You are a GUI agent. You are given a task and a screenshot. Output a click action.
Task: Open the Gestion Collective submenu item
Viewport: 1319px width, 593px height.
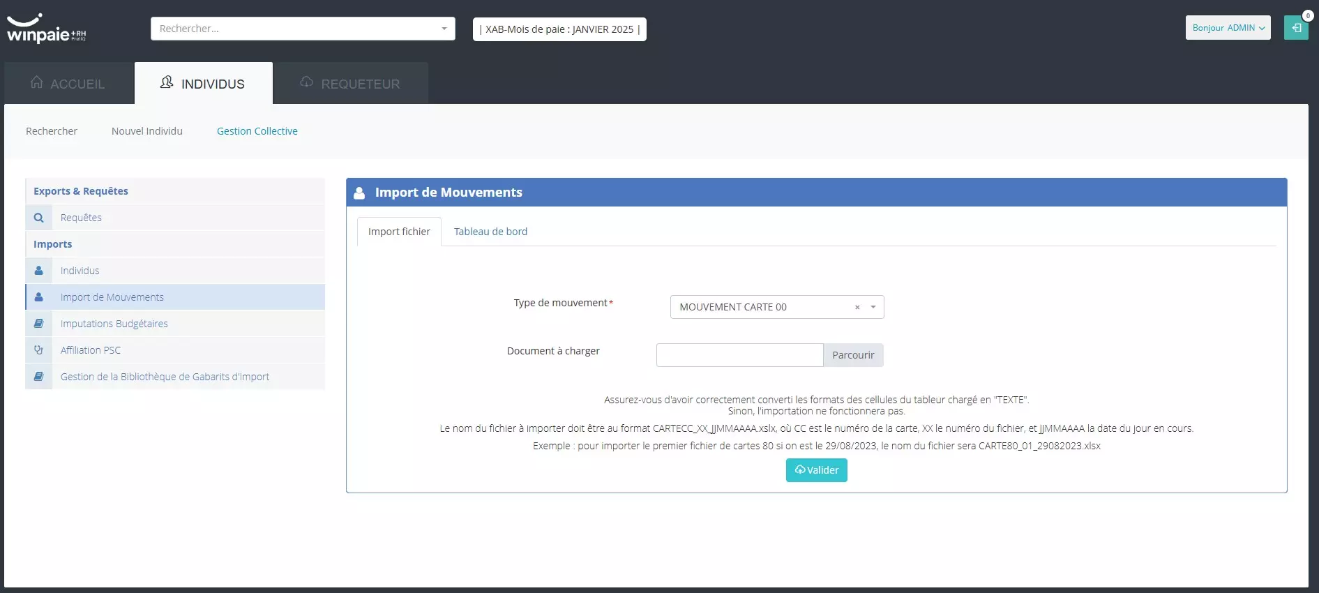pos(257,131)
